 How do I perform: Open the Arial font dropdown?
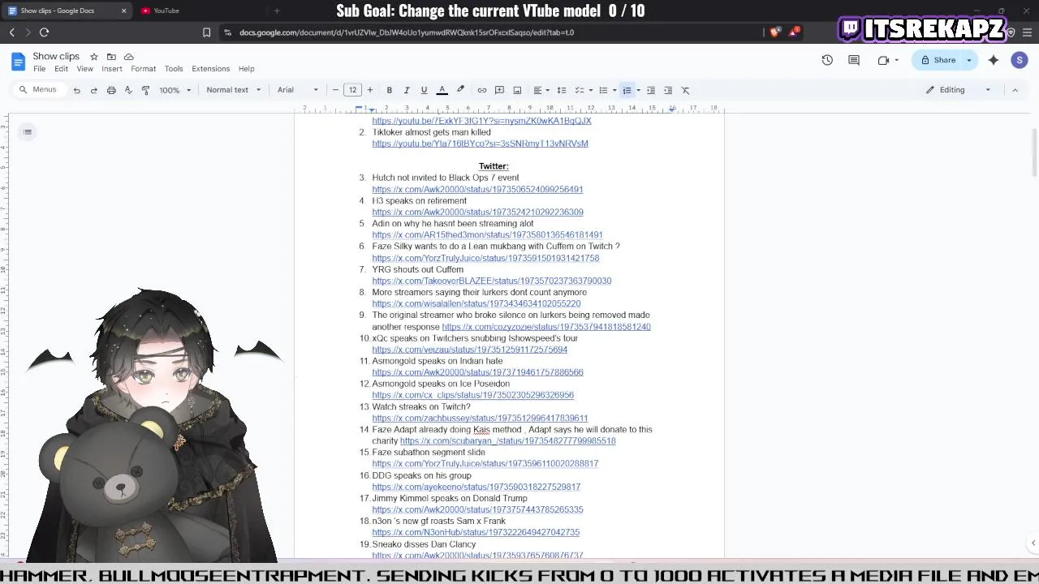pos(298,90)
